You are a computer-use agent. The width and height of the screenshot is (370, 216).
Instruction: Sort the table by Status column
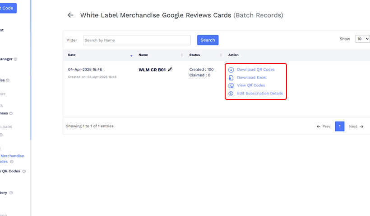221,55
